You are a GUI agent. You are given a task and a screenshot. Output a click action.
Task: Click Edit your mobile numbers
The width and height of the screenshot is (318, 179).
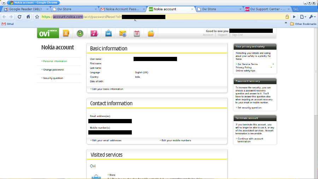point(176,141)
